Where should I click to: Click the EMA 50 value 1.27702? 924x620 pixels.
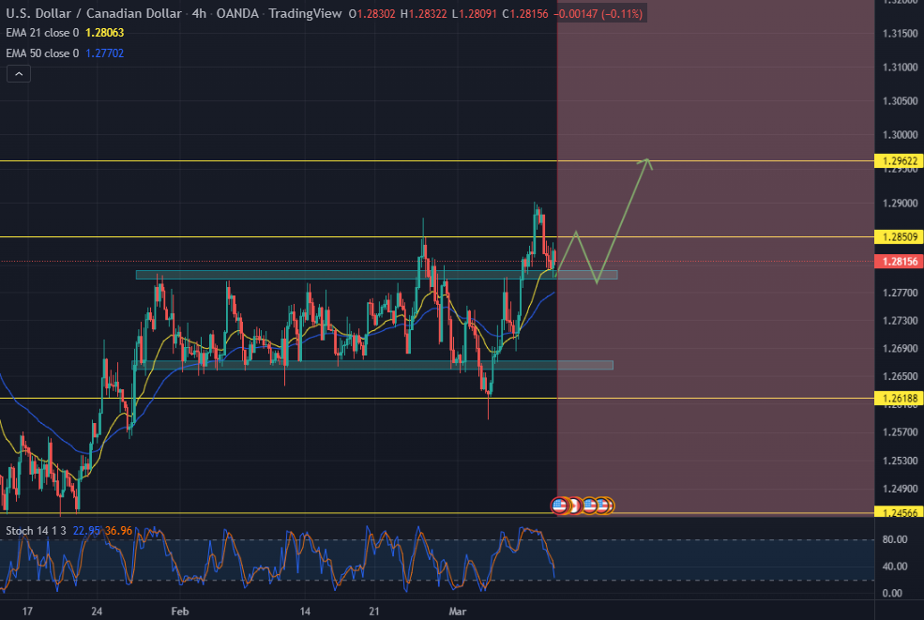coord(105,53)
